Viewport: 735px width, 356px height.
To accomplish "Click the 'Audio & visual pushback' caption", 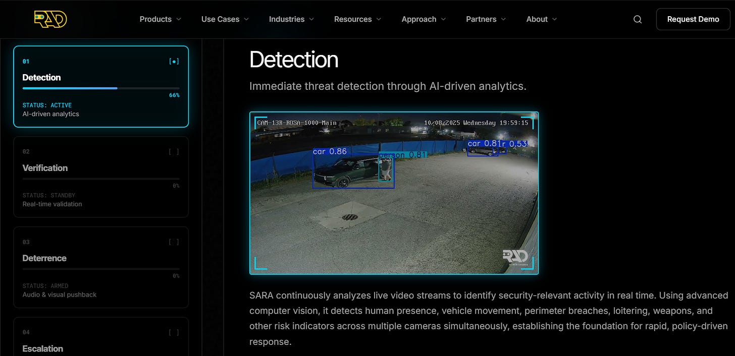I will click(60, 294).
